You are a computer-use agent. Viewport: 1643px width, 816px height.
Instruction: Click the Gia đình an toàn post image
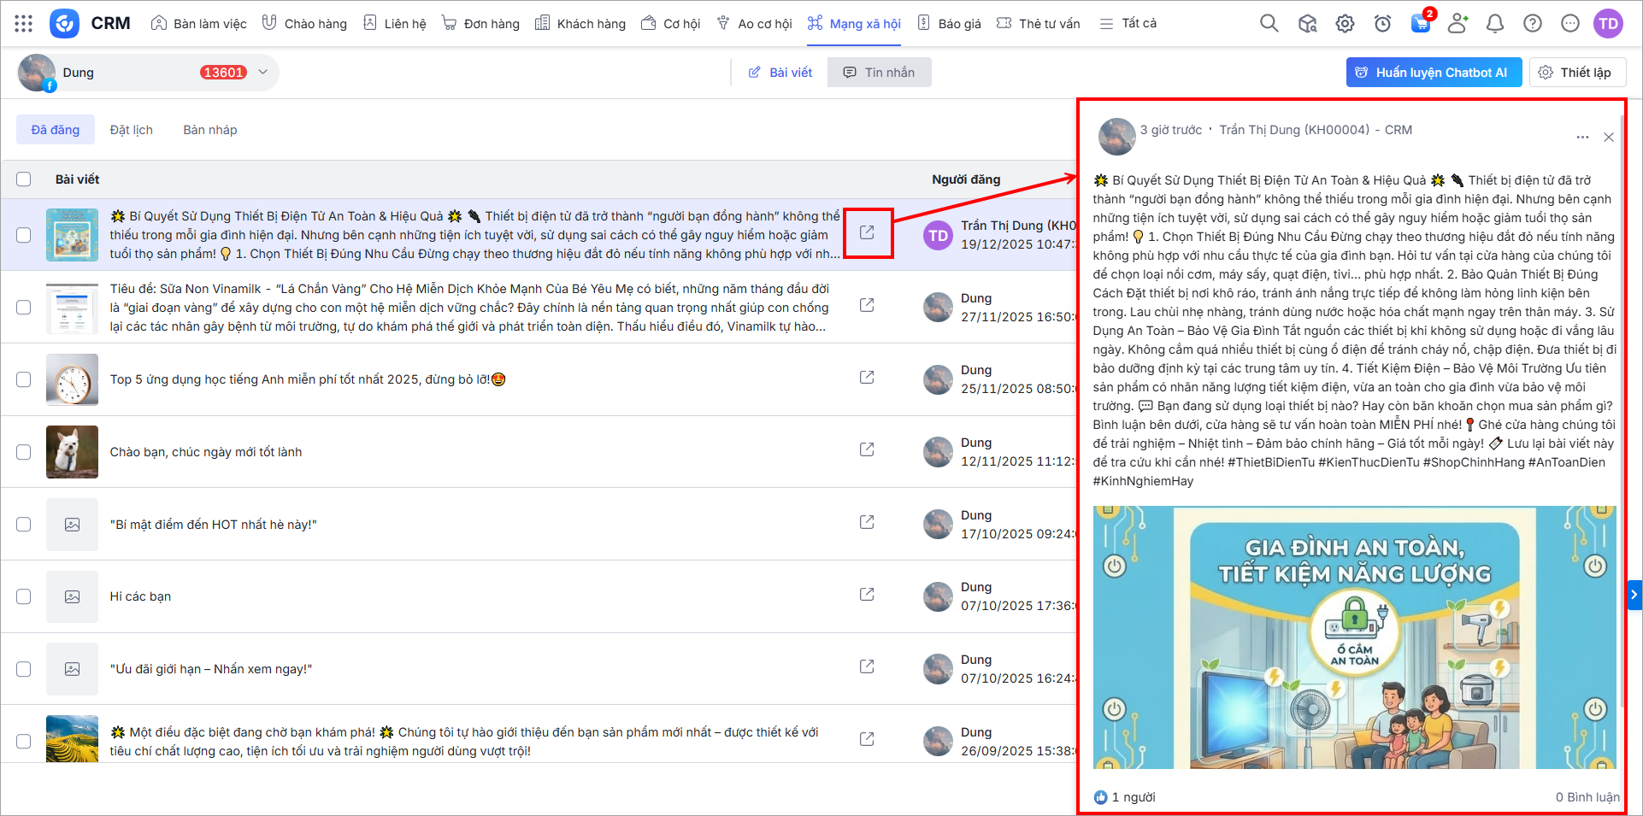click(1355, 637)
